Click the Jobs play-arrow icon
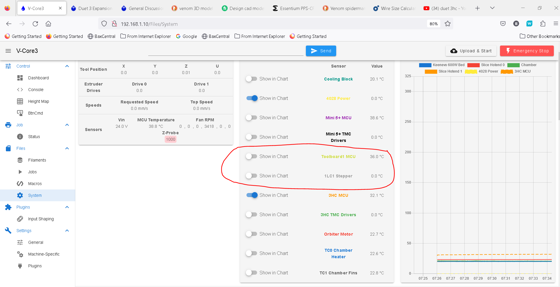 (x=20, y=172)
